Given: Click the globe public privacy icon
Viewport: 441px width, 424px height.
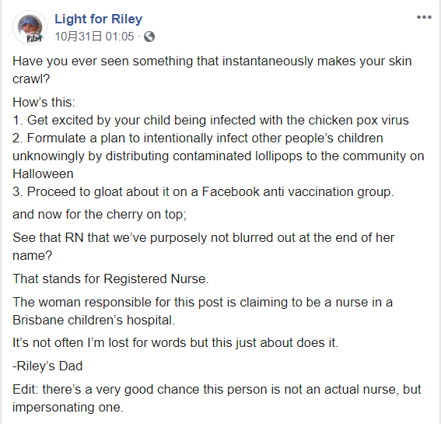Looking at the screenshot, I should click(149, 37).
